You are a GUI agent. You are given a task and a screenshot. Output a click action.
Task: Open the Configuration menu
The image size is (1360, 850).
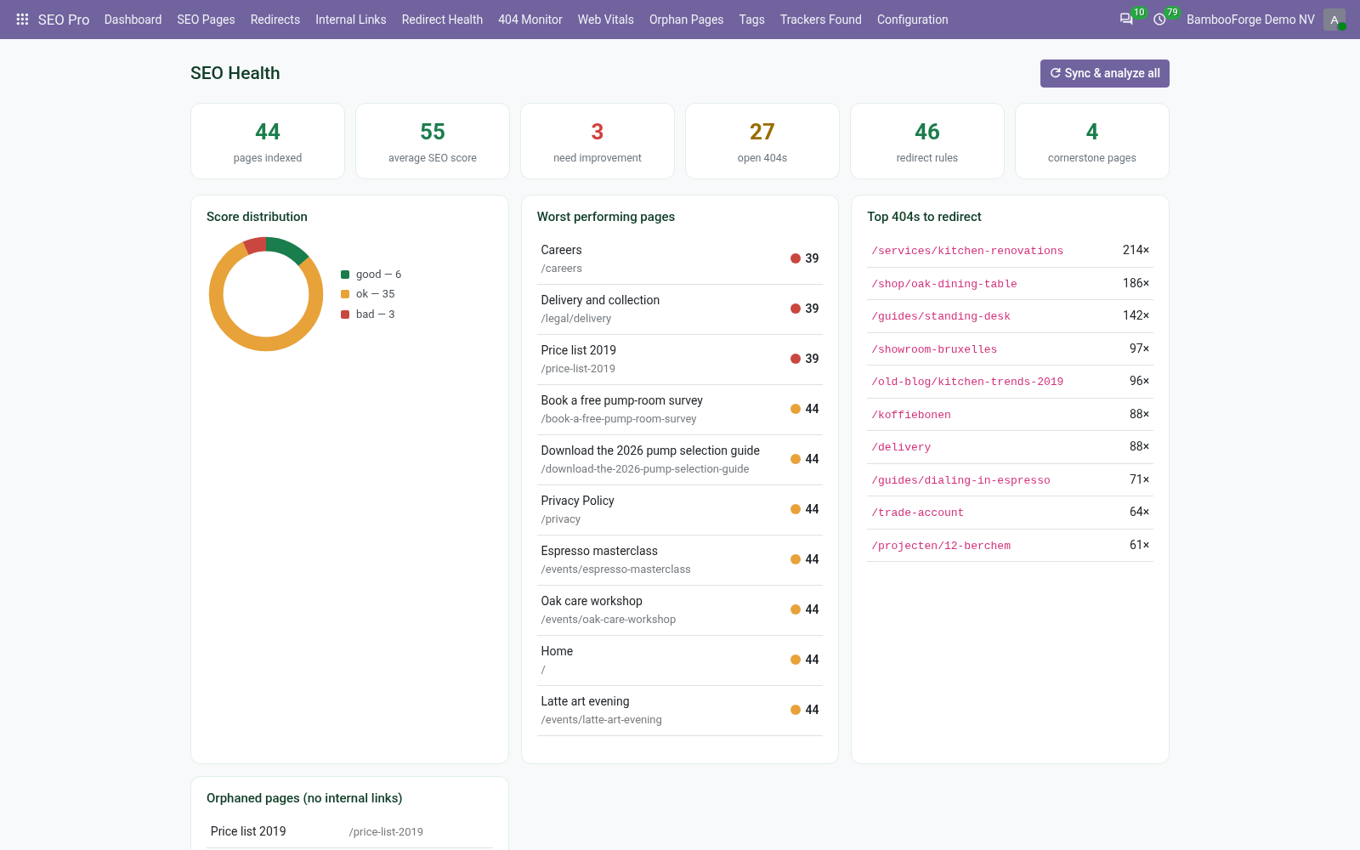(912, 20)
